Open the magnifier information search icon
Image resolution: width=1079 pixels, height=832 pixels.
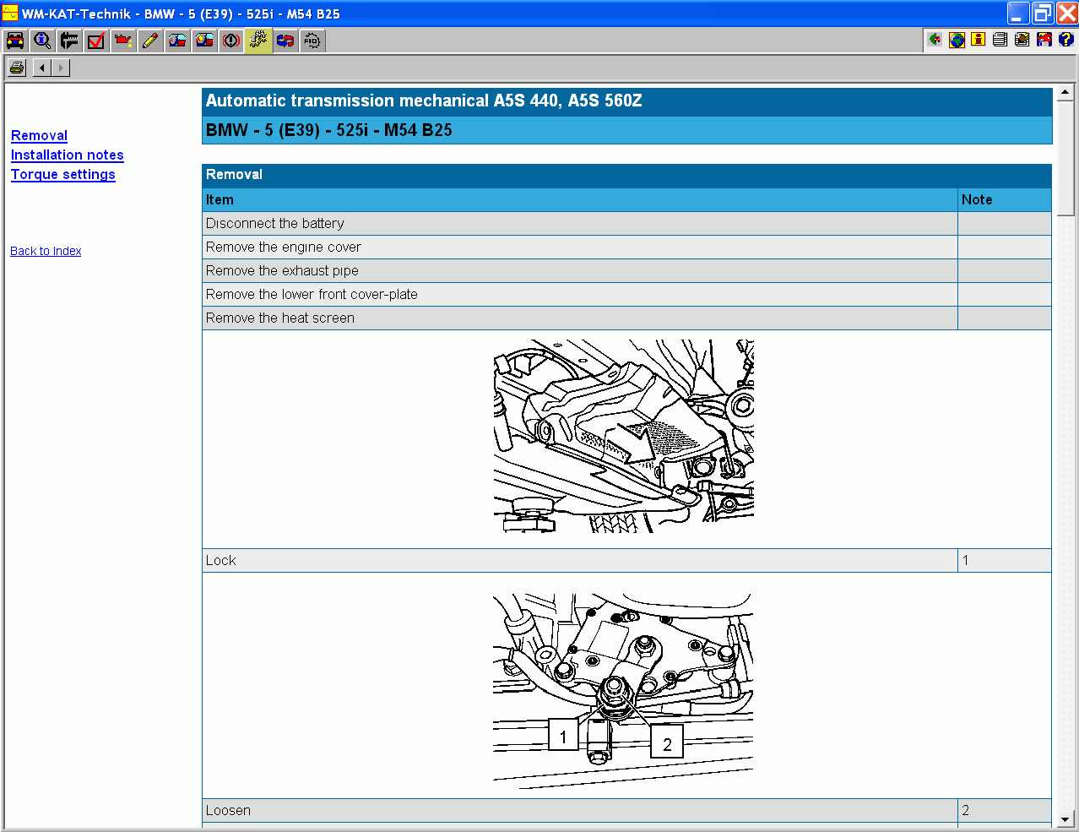pyautogui.click(x=43, y=41)
